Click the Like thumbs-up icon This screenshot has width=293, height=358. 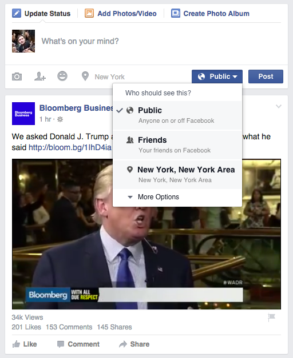pos(16,344)
